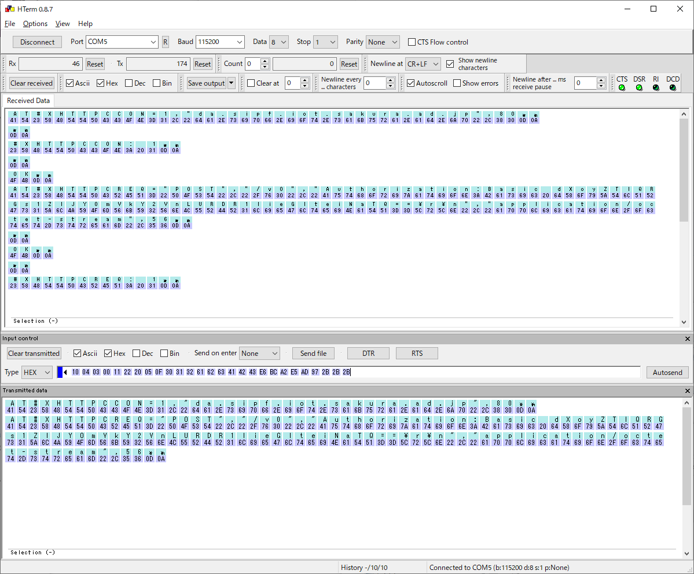
Task: Click the DCD status indicator LED
Action: (x=673, y=88)
